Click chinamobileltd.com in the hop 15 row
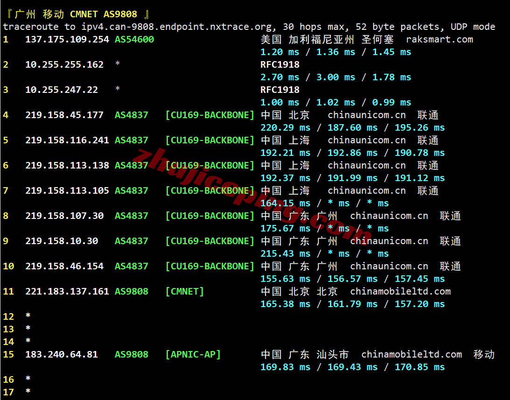 (412, 355)
